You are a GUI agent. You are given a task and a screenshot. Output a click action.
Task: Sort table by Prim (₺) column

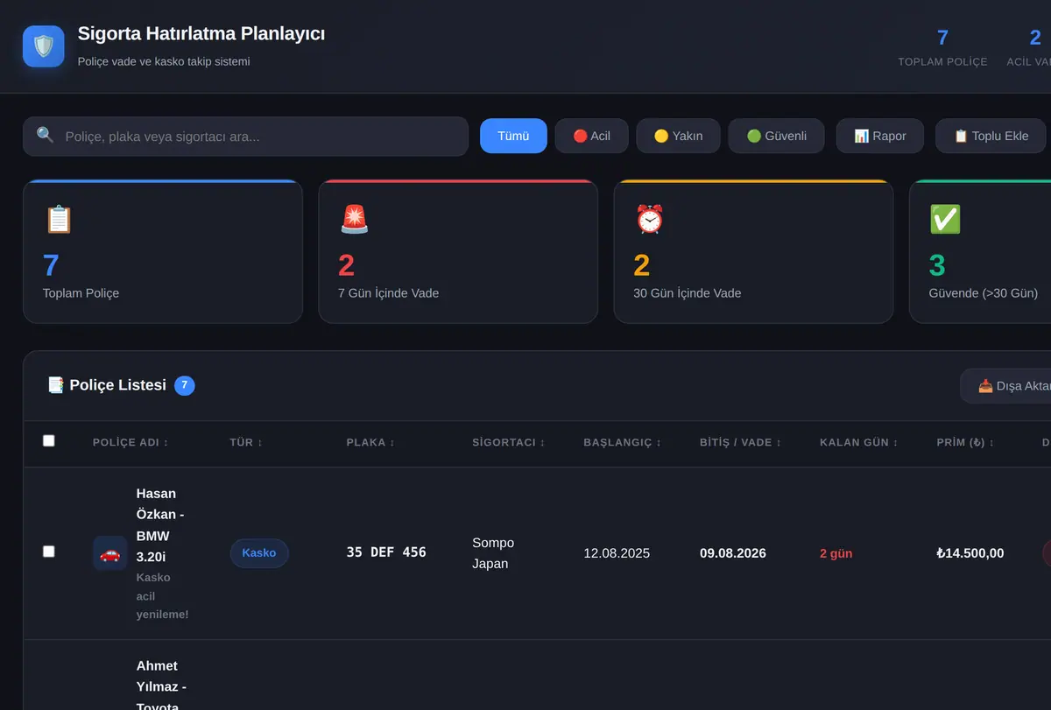[965, 443]
